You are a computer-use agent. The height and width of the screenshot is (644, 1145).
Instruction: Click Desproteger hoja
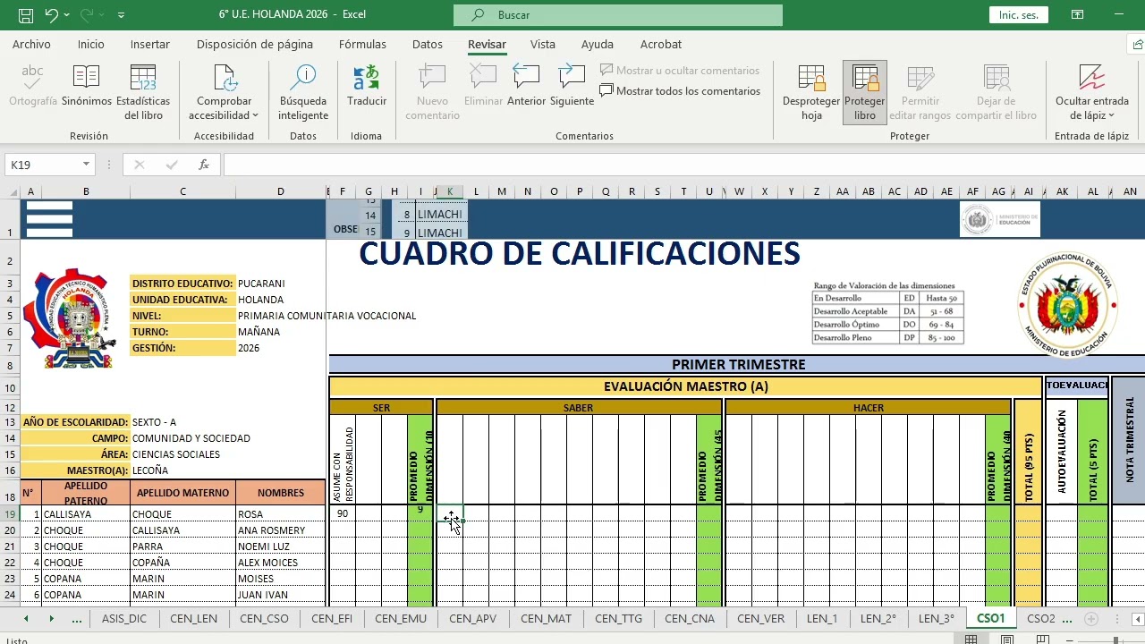click(x=811, y=93)
